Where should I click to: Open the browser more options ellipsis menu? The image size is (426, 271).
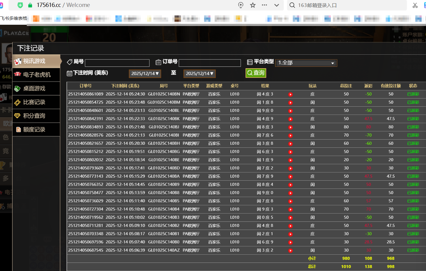tap(264, 5)
